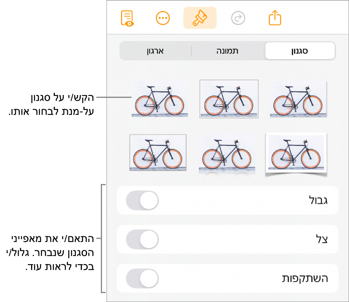Turn on the צל toggle switch

[142, 240]
